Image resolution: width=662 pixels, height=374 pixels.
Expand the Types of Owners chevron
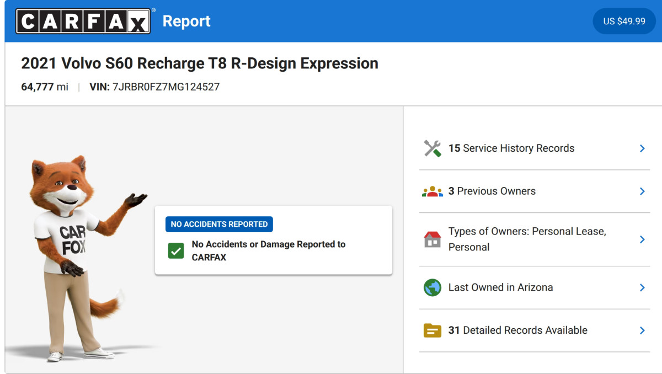tap(642, 239)
